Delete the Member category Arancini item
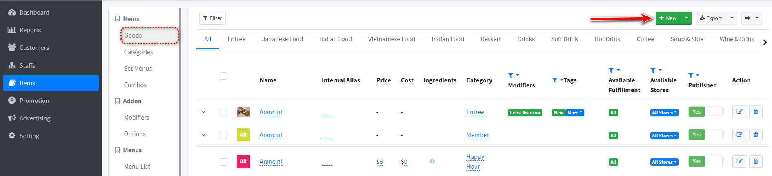 click(x=756, y=135)
